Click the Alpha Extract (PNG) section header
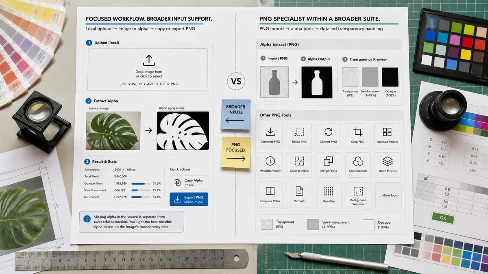This screenshot has width=488, height=274. (329, 44)
